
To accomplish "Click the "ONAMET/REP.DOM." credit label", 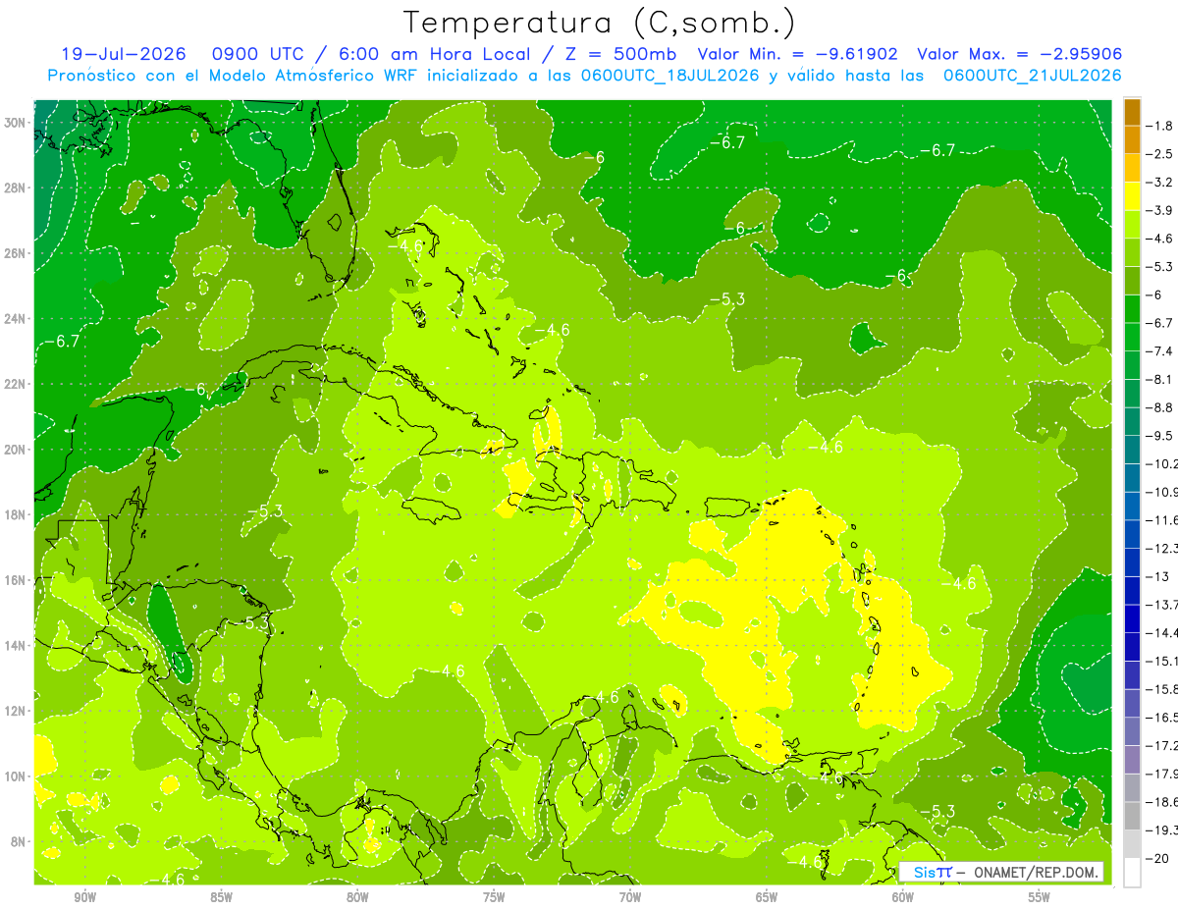I will tap(1038, 872).
